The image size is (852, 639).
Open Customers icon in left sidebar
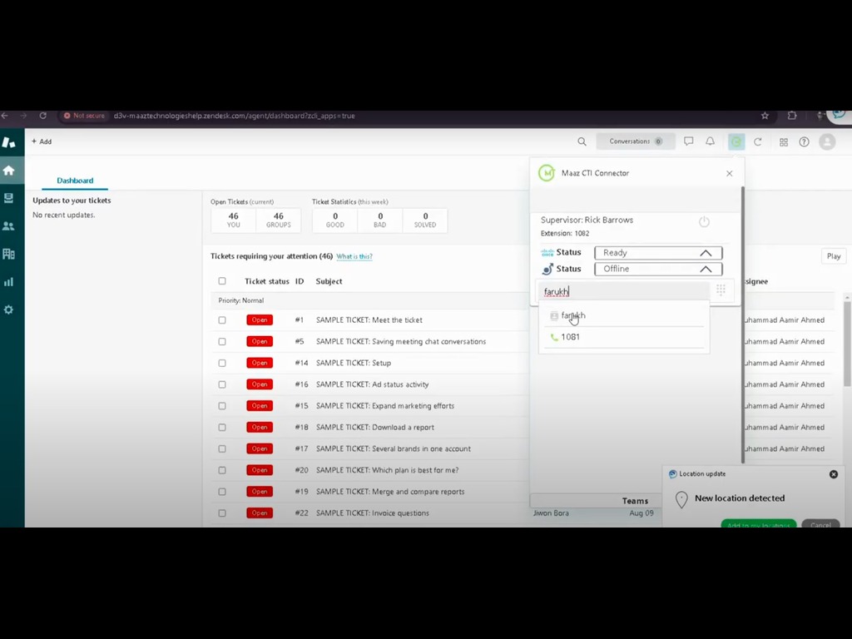(9, 225)
